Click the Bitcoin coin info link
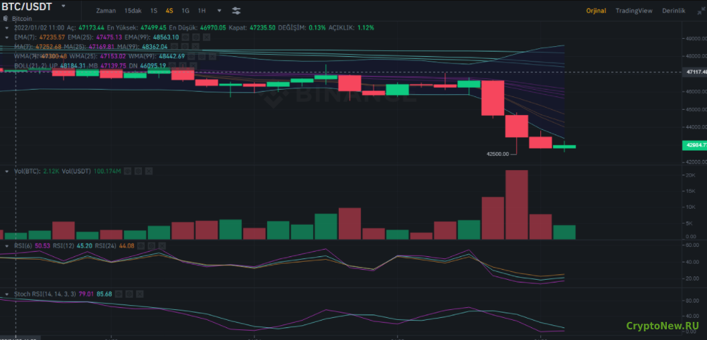 (21, 19)
